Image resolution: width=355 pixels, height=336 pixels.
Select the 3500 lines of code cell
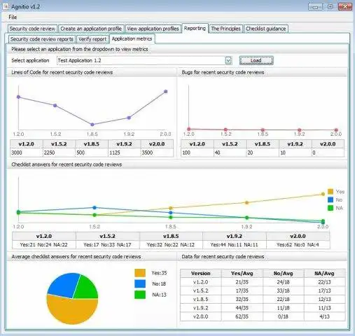coord(157,153)
